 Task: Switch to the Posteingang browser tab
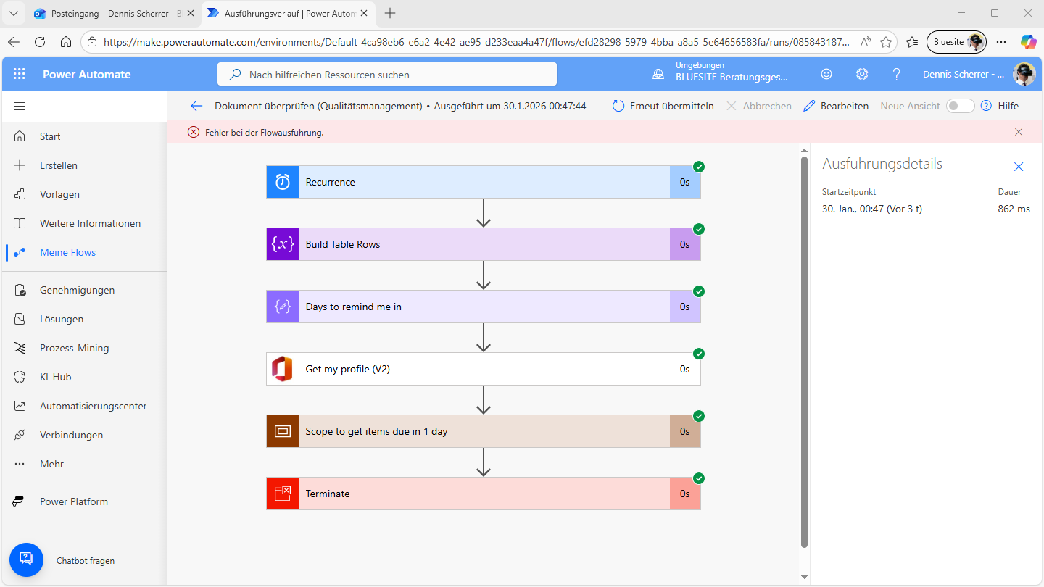click(110, 13)
